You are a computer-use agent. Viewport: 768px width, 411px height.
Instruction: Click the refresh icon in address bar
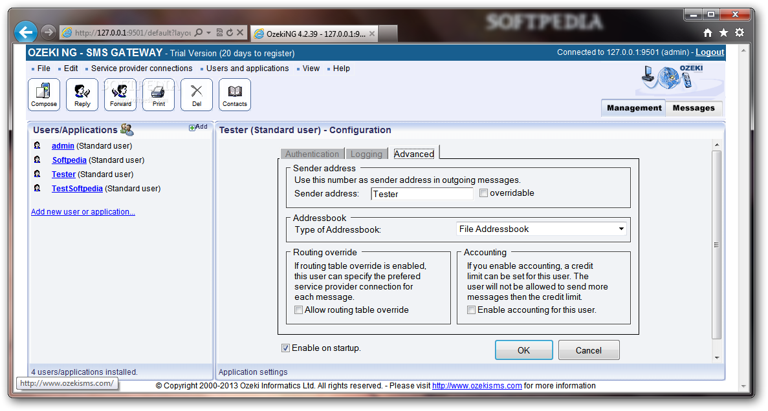(230, 33)
